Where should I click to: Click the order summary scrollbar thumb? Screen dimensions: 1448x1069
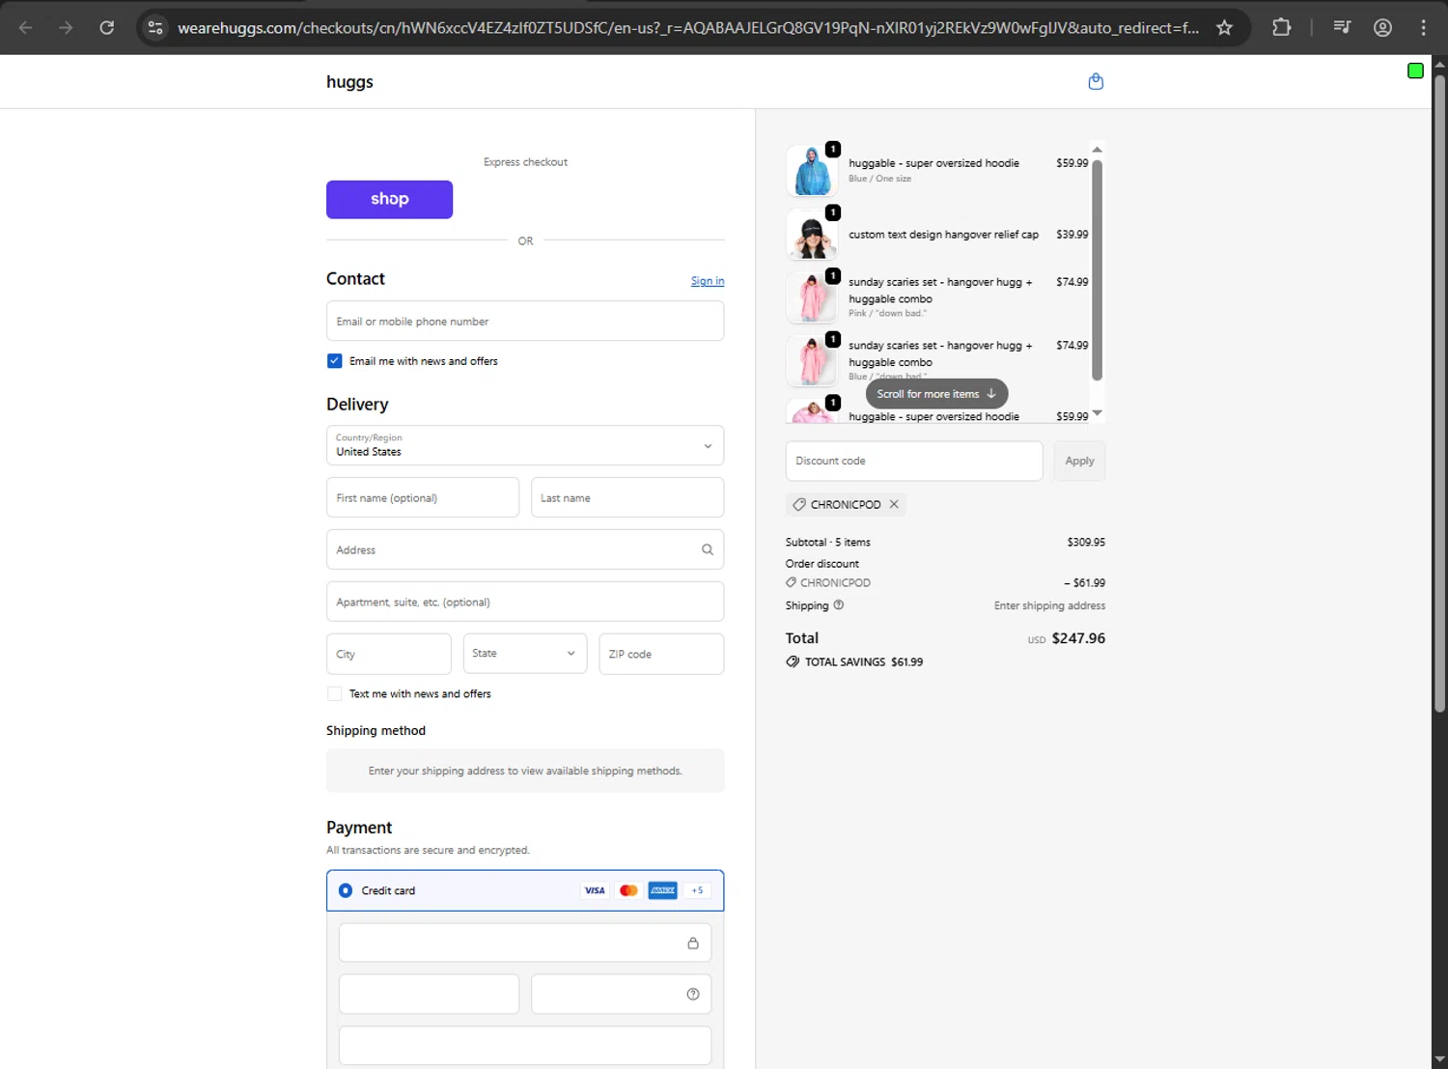coord(1097,270)
